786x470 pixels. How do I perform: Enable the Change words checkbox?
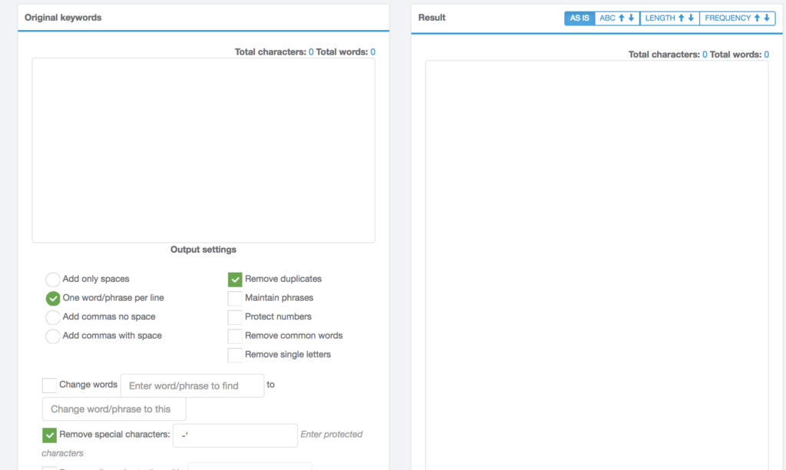point(49,386)
